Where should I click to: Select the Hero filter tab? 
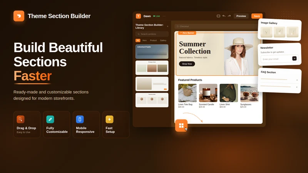[144, 40]
